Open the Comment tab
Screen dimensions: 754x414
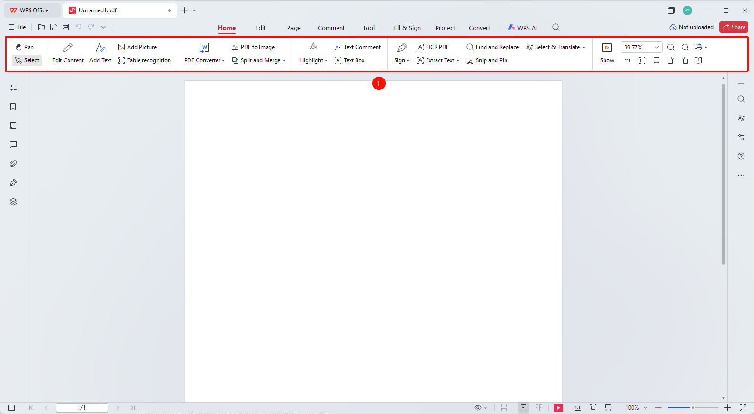pyautogui.click(x=331, y=28)
